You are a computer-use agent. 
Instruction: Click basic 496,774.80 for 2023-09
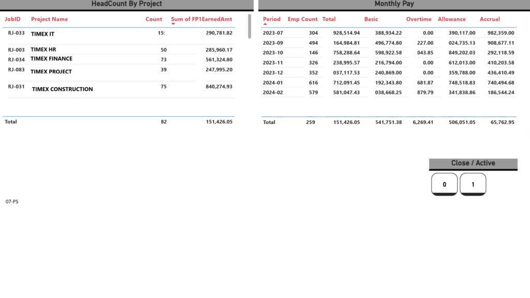[388, 43]
